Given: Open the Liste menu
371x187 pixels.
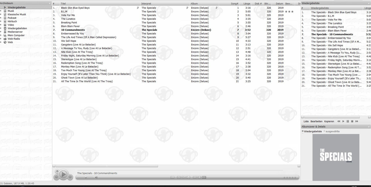Looking at the screenshot, I should [x=306, y=121].
